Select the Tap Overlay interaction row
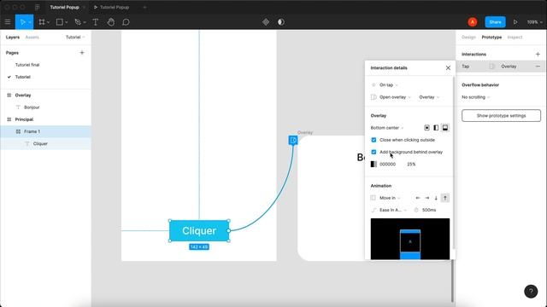Image resolution: width=547 pixels, height=307 pixels. pos(501,67)
